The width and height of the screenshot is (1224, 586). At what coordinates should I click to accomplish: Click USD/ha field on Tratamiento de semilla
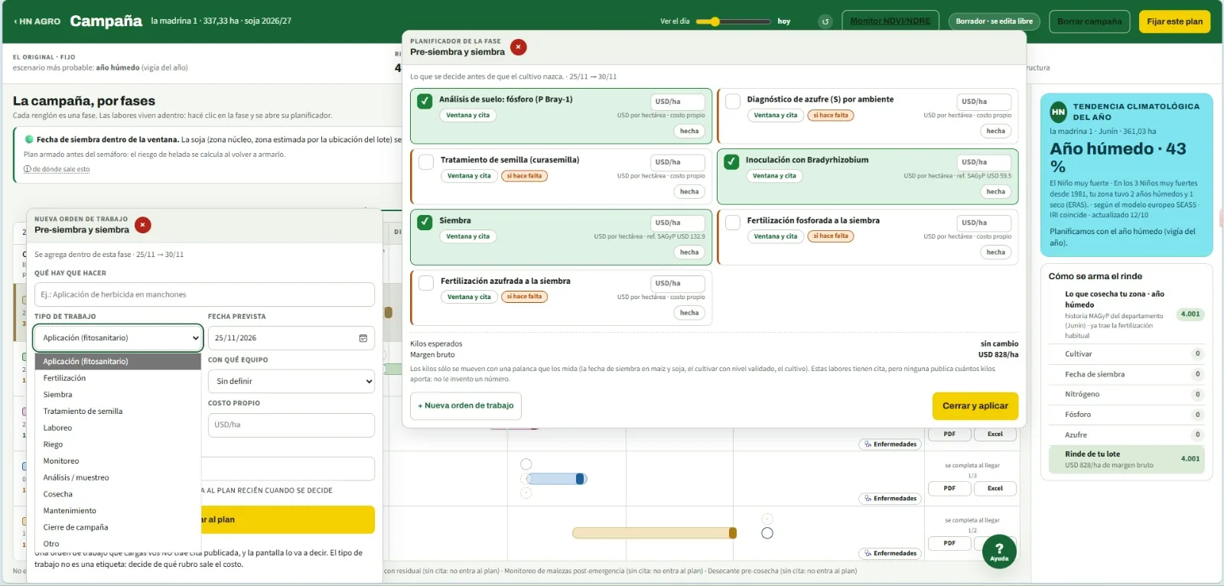coord(678,162)
